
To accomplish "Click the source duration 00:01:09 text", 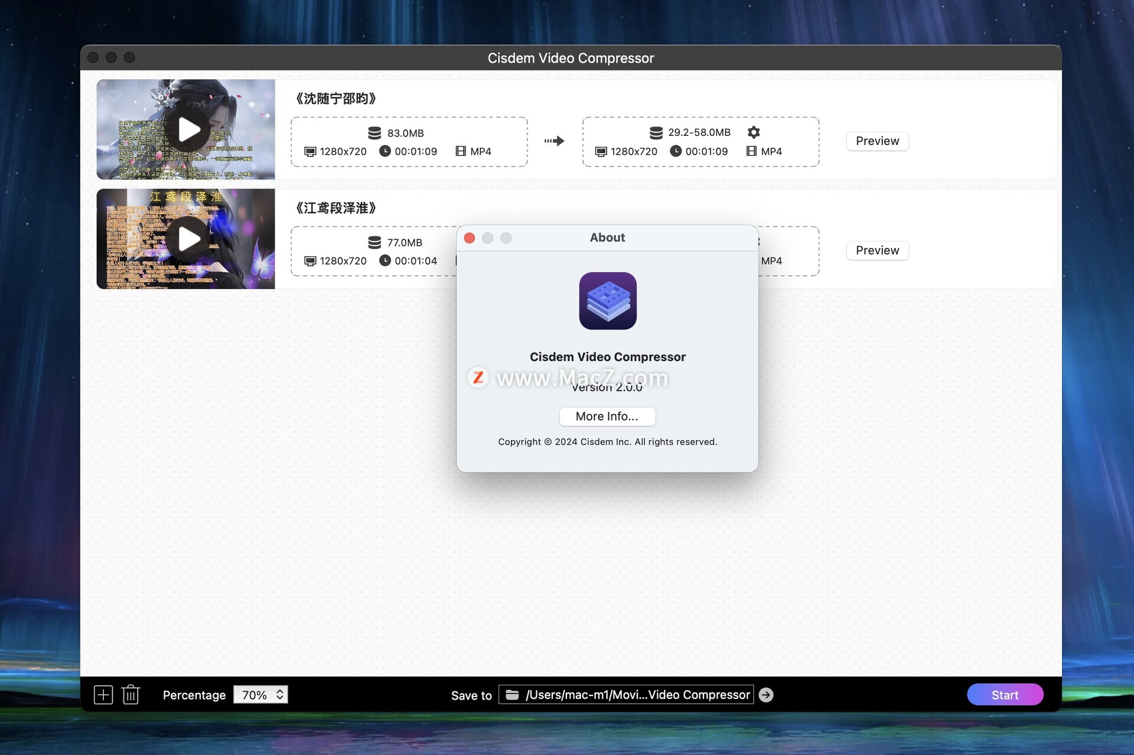I will tap(416, 151).
